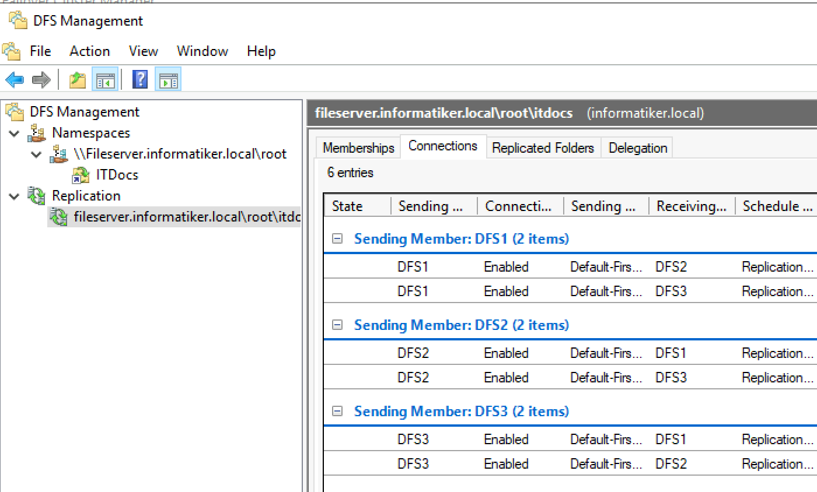Collapse the Sending Member: DFS3 group
The image size is (817, 492).
[x=337, y=411]
